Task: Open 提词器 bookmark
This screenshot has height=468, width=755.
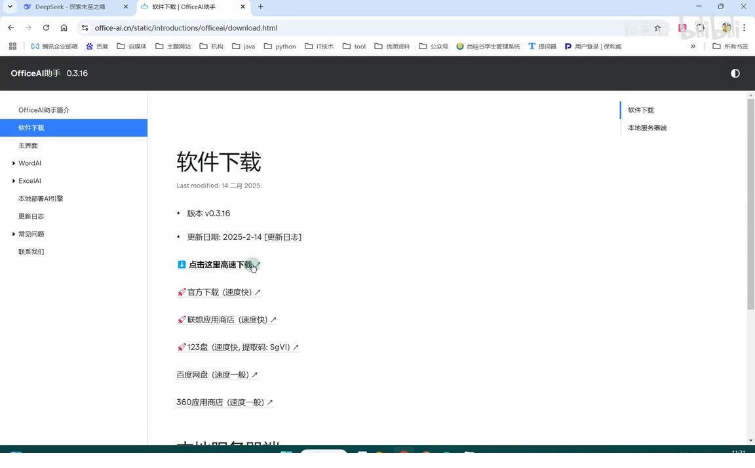Action: [542, 47]
